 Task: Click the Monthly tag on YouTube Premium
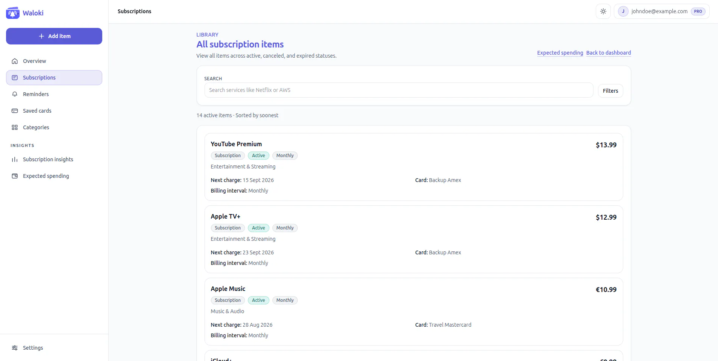[285, 156]
